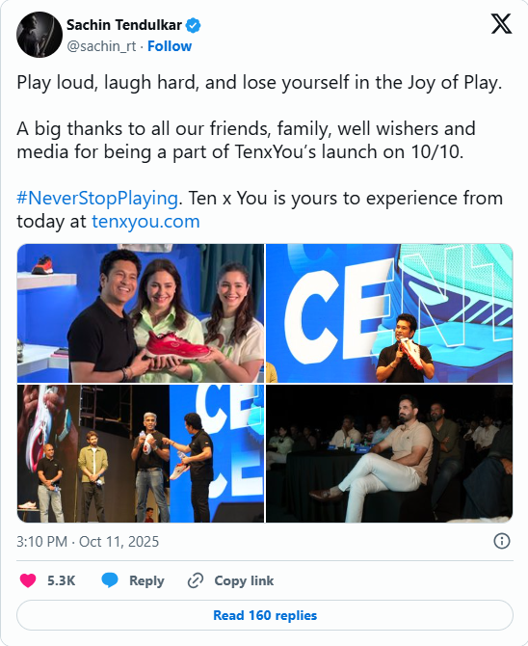
Task: Click the Read 160 replies button
Action: (265, 615)
